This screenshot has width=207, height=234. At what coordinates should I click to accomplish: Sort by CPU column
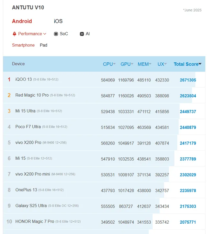tap(109, 64)
